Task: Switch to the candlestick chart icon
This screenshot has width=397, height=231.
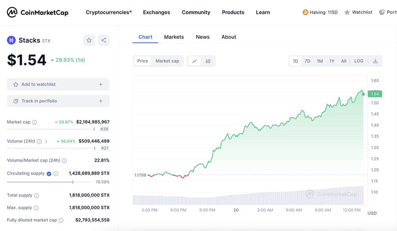Action: point(208,61)
